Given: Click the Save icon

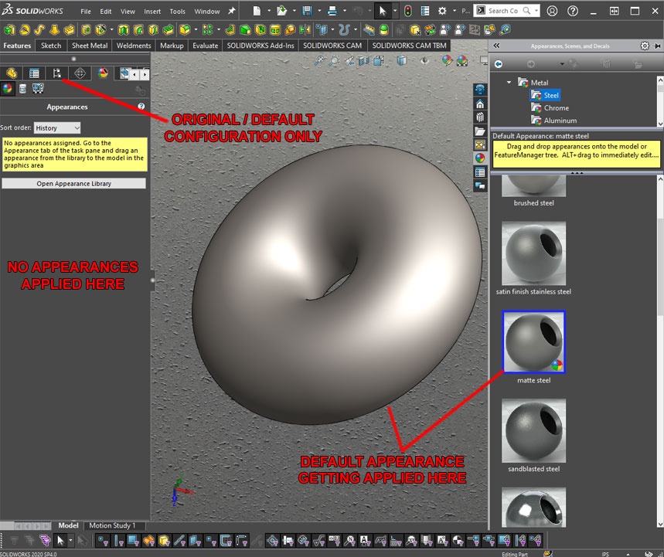Looking at the screenshot, I should coord(308,11).
